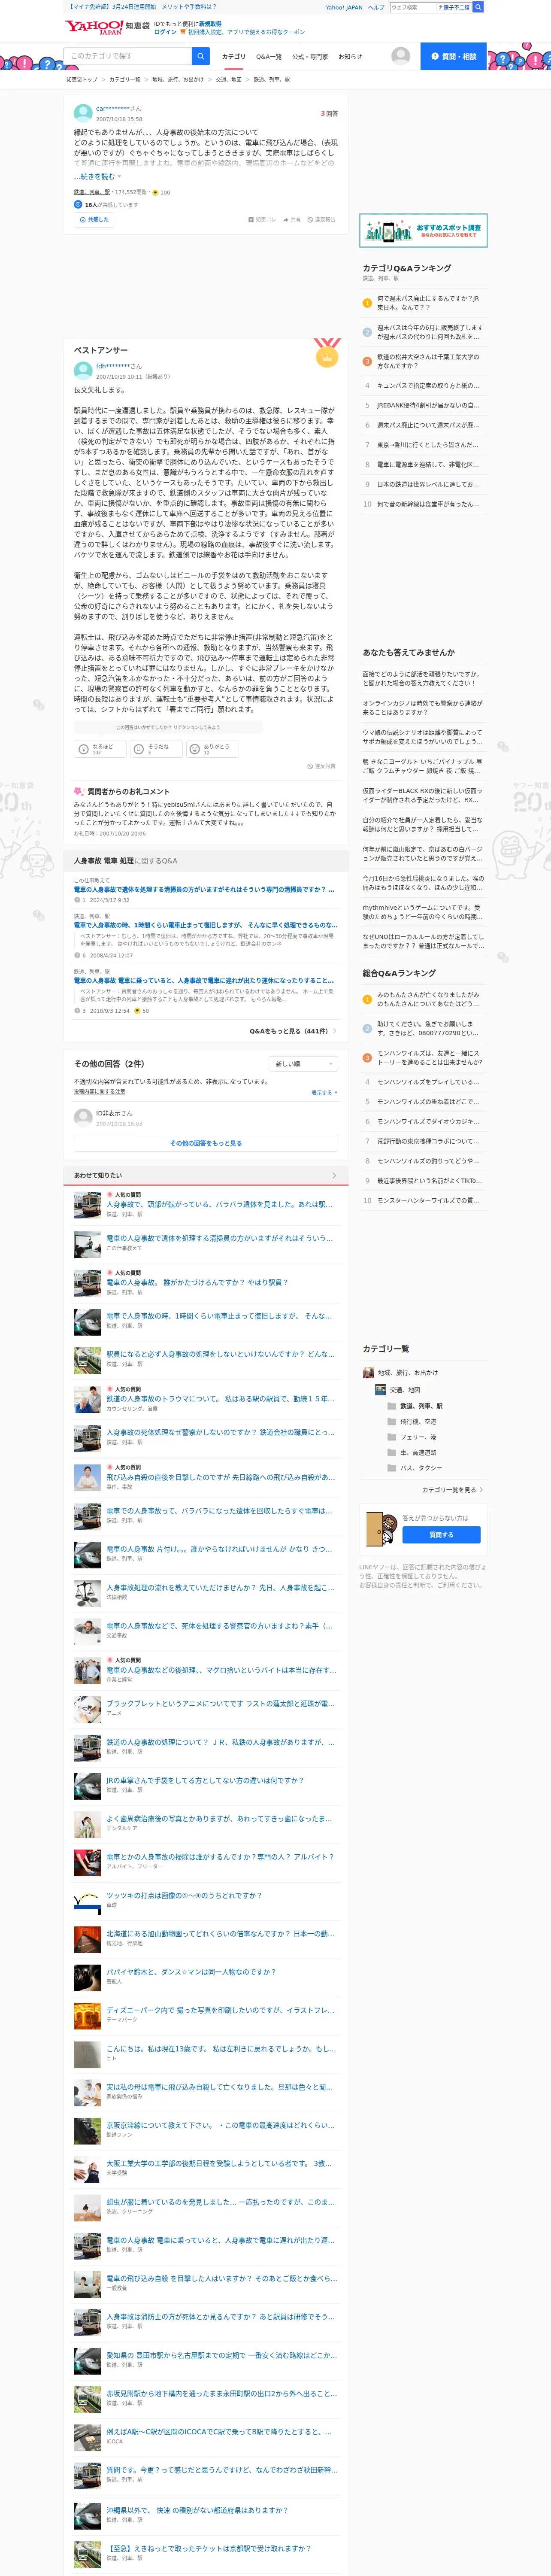551x2576 pixels.
Task: Open 投稿内容に関する注意 link
Action: 99,1092
